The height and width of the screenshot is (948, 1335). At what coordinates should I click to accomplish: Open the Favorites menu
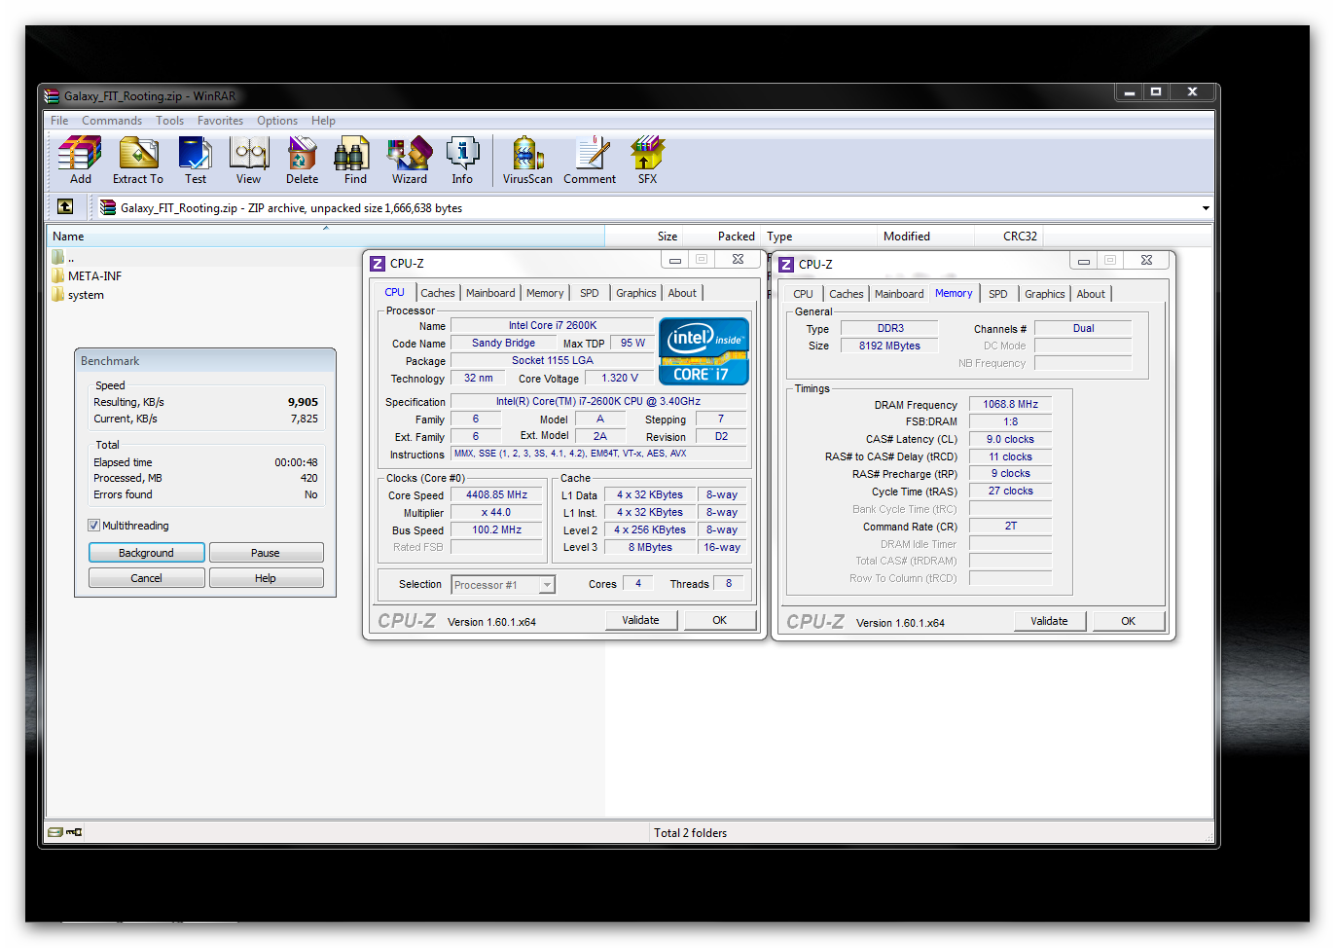click(221, 121)
